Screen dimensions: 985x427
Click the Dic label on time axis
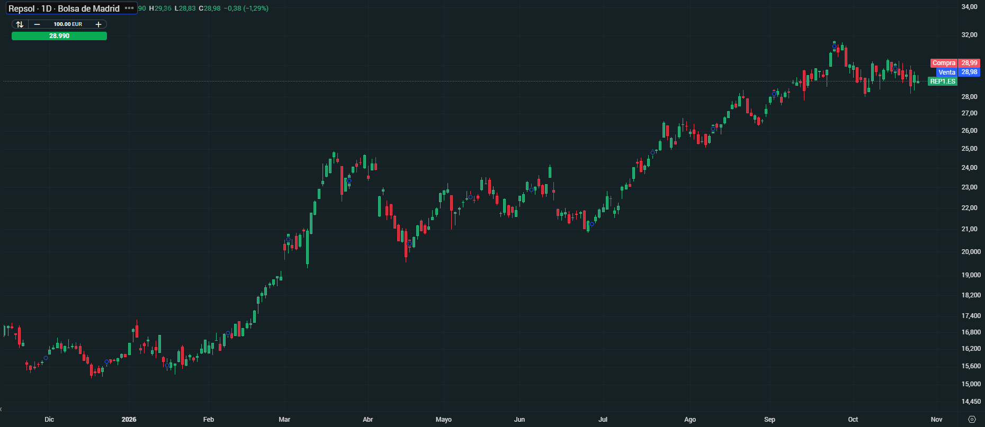pos(49,420)
